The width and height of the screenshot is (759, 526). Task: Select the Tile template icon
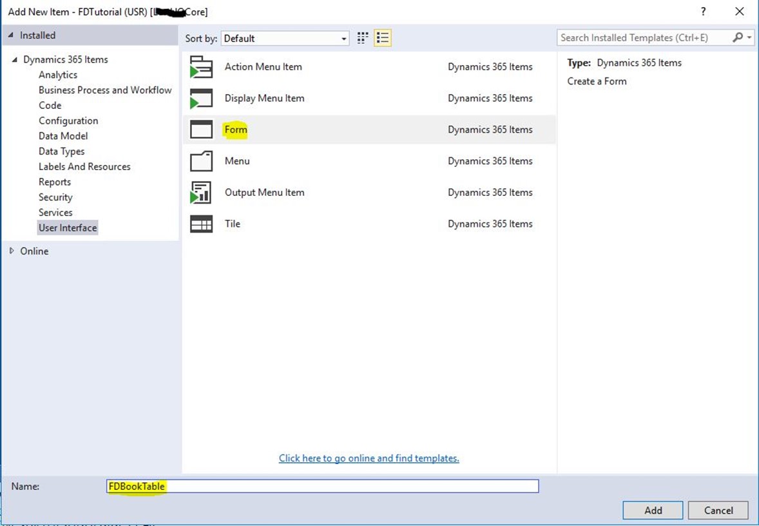(201, 224)
